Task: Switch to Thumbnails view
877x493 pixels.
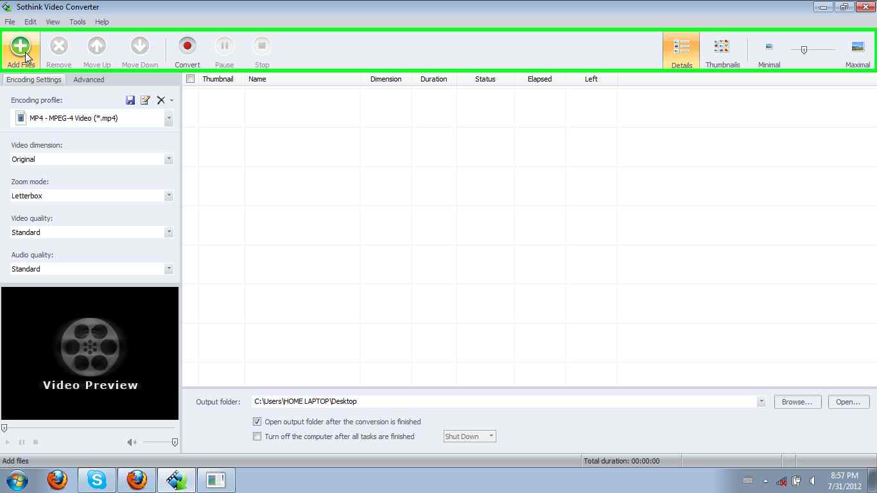Action: click(722, 51)
